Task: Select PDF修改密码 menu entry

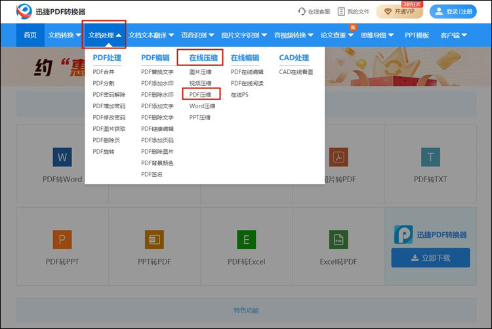Action: point(109,117)
